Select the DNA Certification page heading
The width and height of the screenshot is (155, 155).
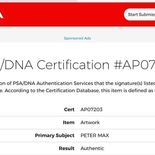[77, 65]
